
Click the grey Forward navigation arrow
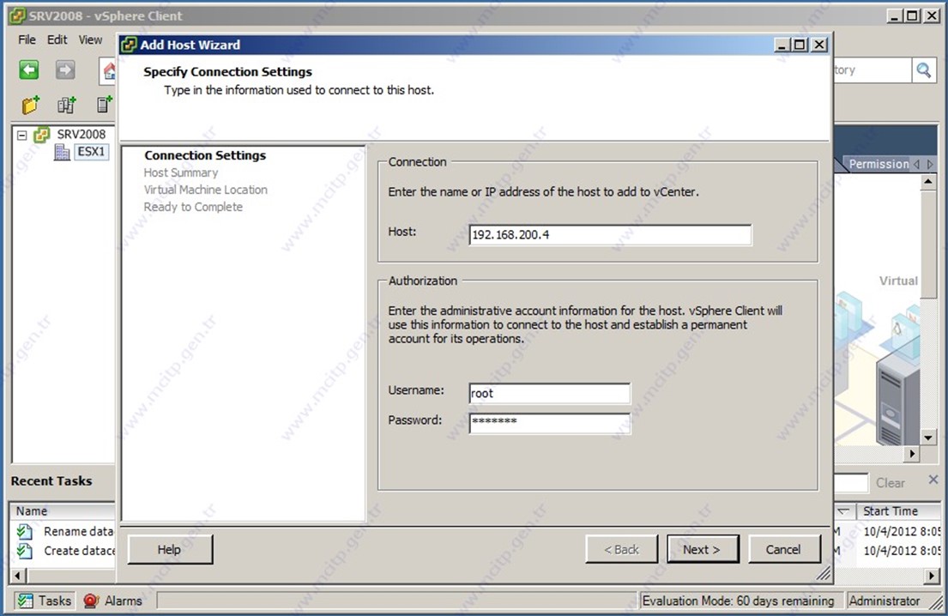(x=65, y=70)
